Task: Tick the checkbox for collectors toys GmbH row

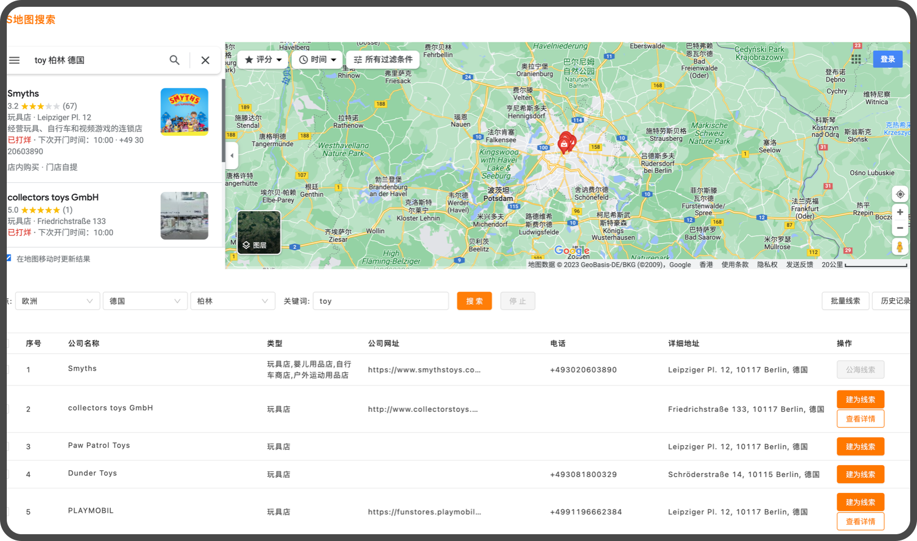Action: [8, 409]
